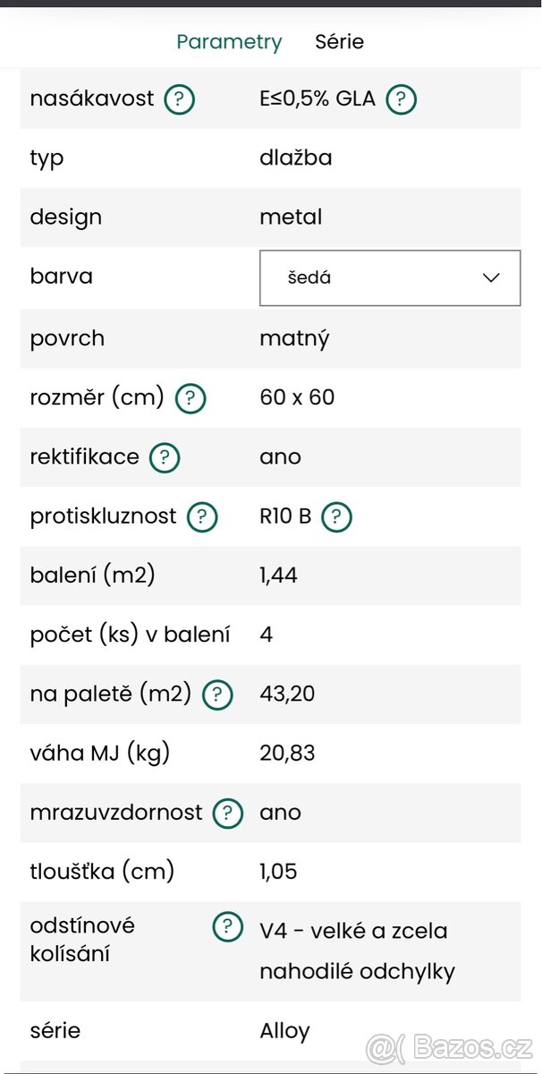Click help icon next to nasákavost

coord(179,99)
